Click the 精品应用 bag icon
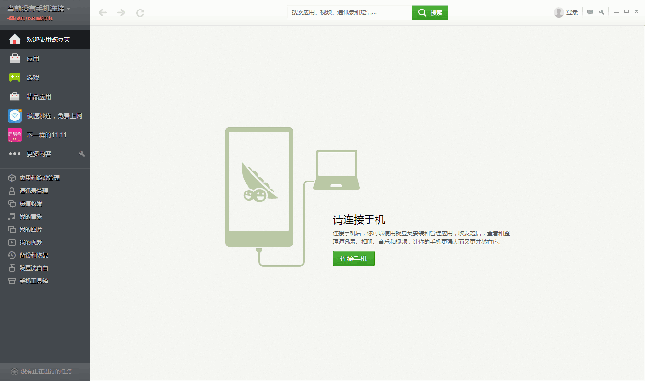This screenshot has height=381, width=645. [15, 97]
